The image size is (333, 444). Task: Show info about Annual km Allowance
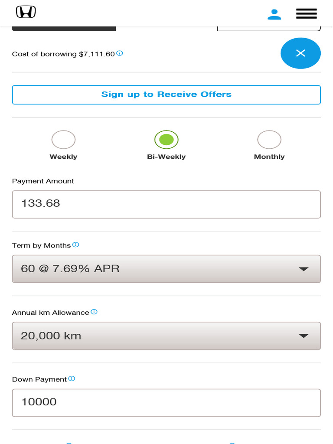click(95, 312)
